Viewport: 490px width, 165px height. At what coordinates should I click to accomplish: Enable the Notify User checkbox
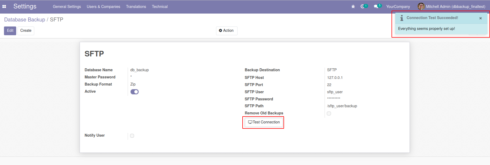132,136
